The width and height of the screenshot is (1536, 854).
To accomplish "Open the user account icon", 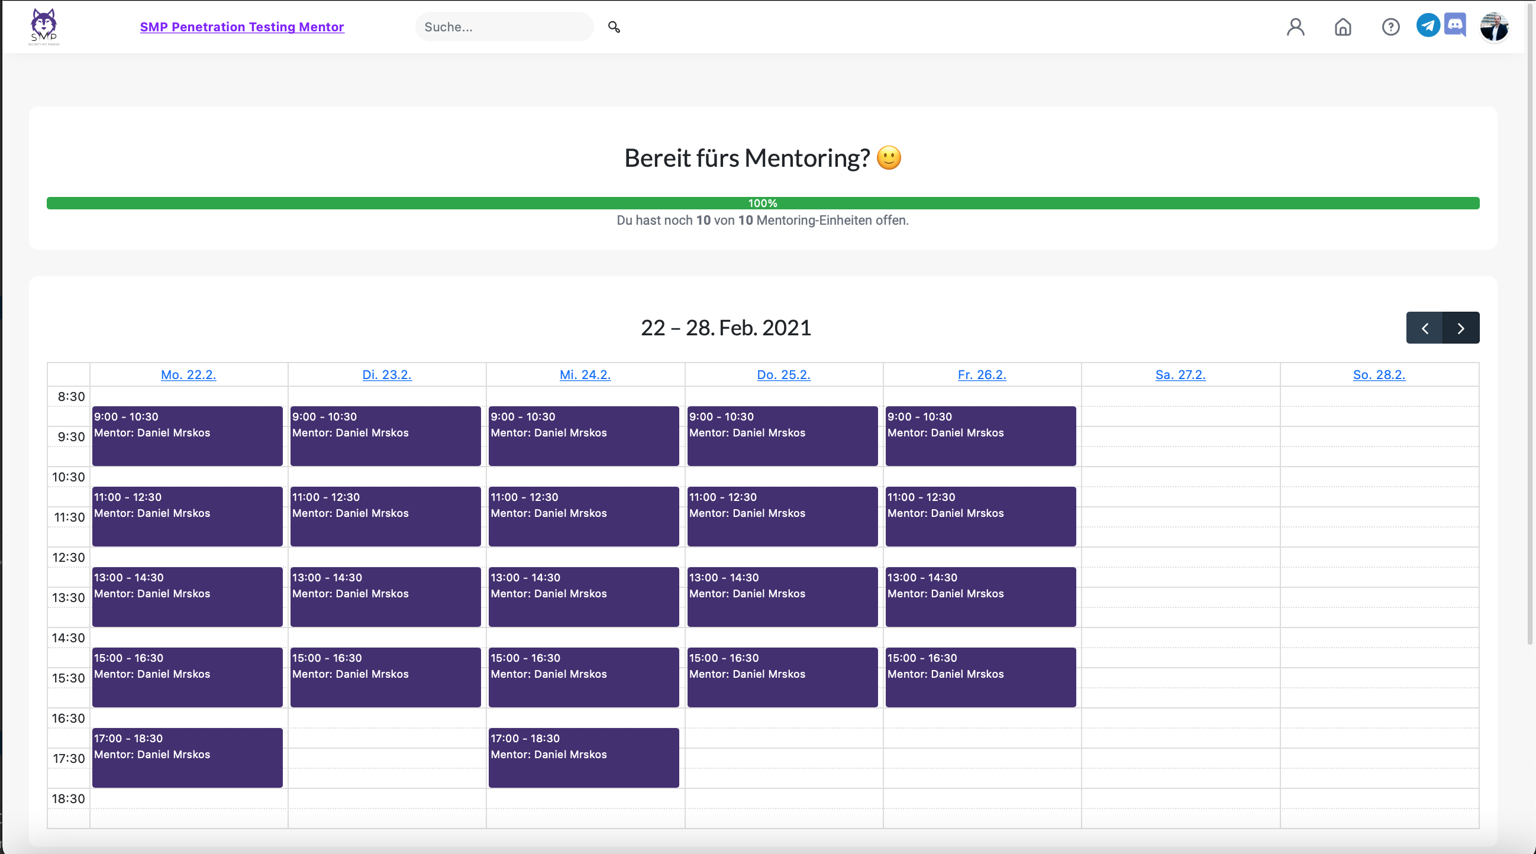I will (1295, 27).
